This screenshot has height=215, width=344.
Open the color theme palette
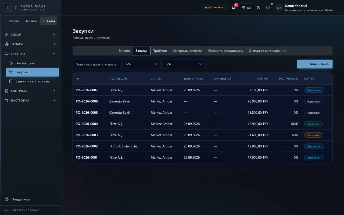click(x=268, y=8)
